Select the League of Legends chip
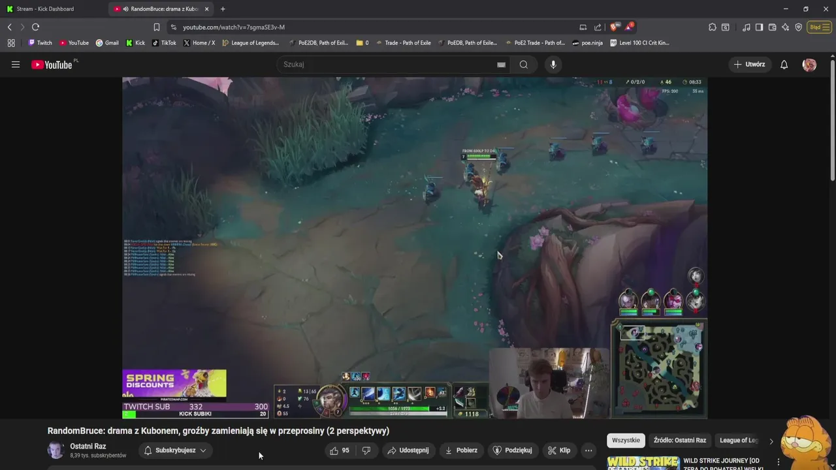 [x=739, y=441]
